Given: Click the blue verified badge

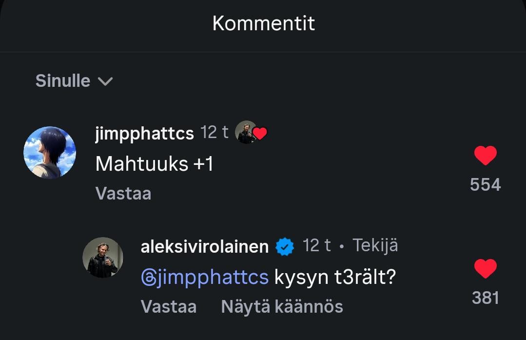Looking at the screenshot, I should click(x=285, y=247).
